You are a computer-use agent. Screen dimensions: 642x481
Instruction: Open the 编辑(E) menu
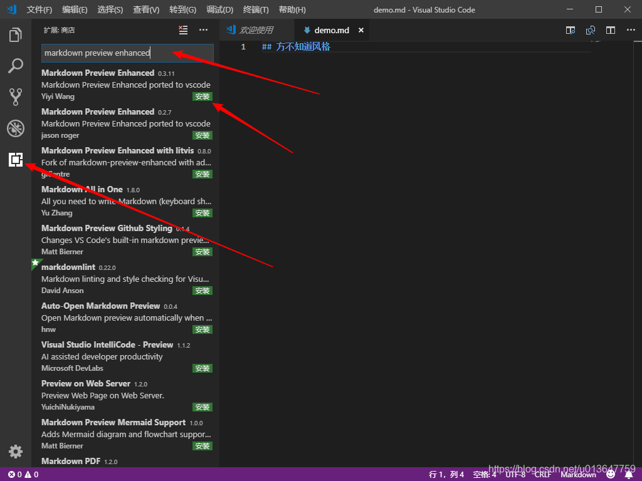tap(75, 10)
